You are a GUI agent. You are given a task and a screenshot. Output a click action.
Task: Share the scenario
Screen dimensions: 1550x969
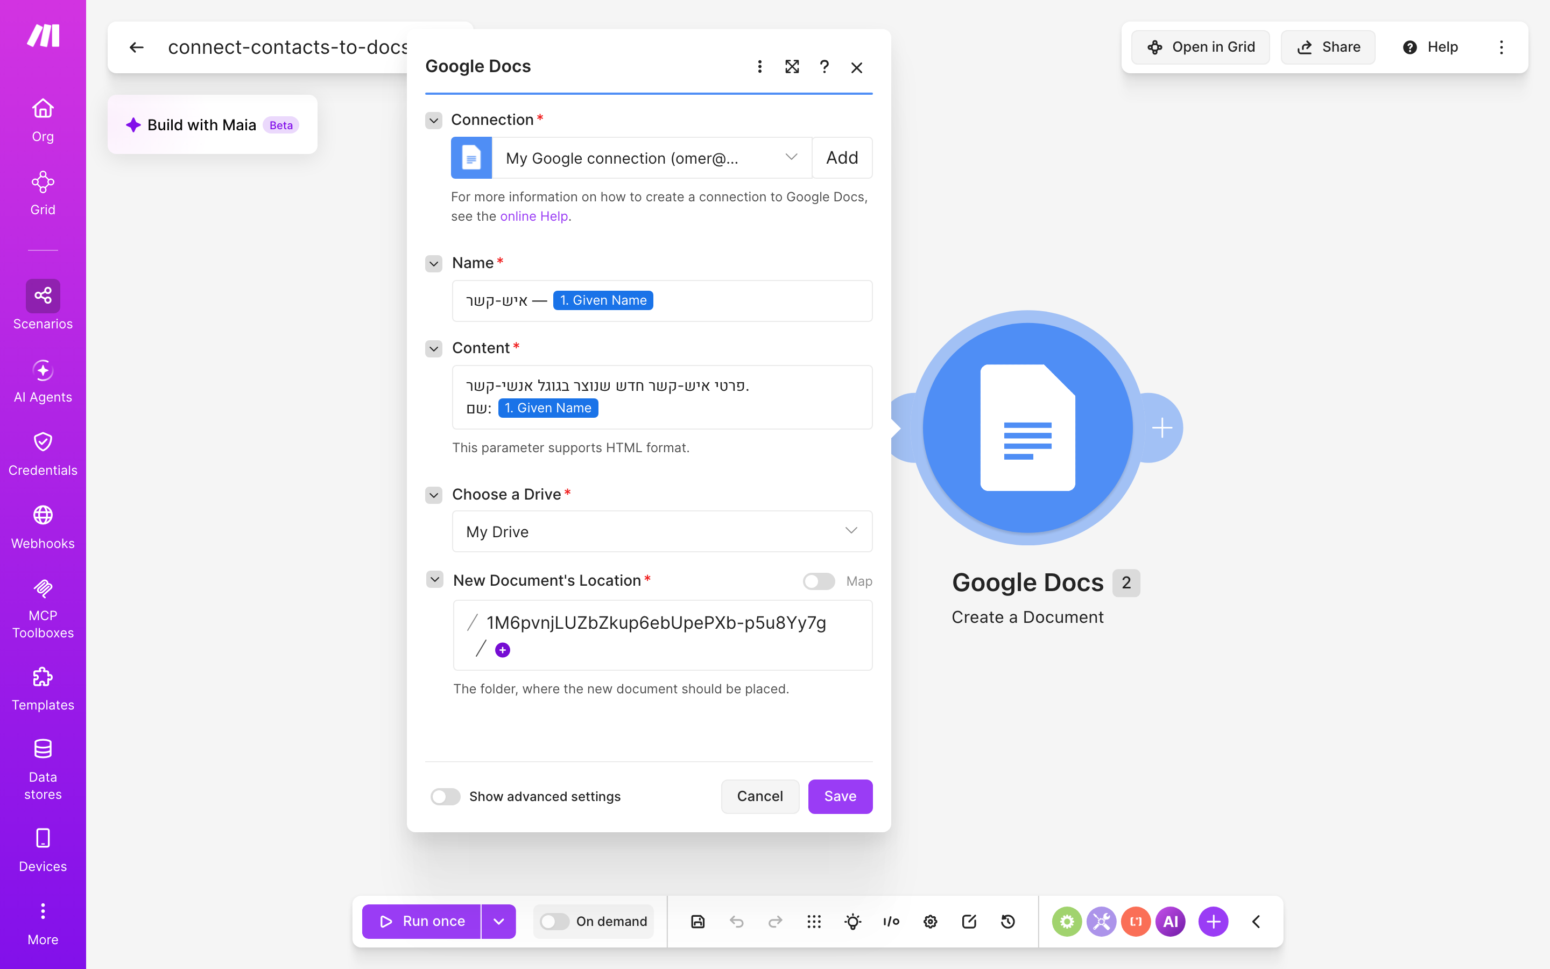[x=1328, y=47]
